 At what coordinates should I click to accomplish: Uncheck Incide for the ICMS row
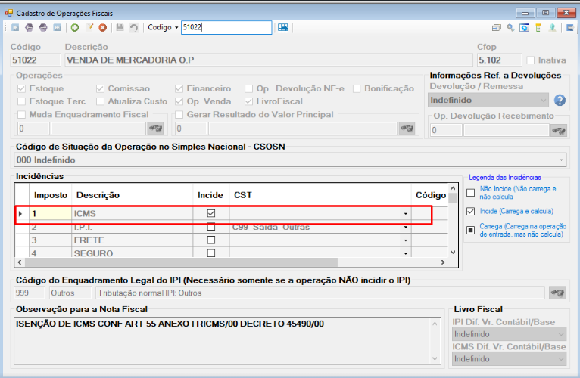tap(211, 213)
